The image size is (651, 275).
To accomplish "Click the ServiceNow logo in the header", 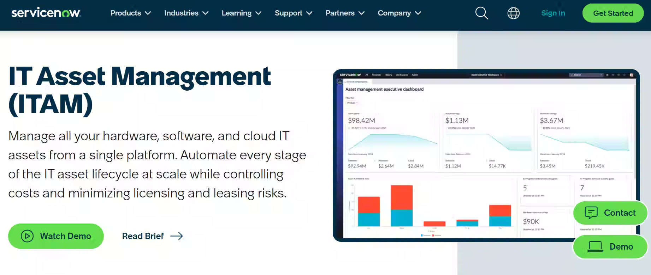I will point(46,13).
